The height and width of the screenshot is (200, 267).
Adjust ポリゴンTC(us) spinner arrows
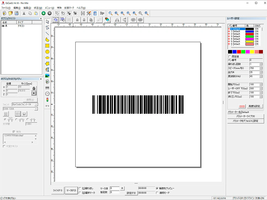click(x=261, y=96)
